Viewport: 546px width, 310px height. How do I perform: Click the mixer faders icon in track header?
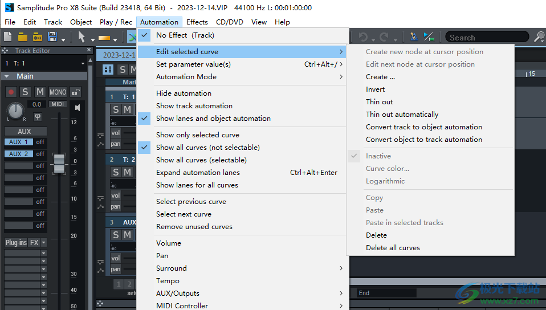pyautogui.click(x=108, y=70)
